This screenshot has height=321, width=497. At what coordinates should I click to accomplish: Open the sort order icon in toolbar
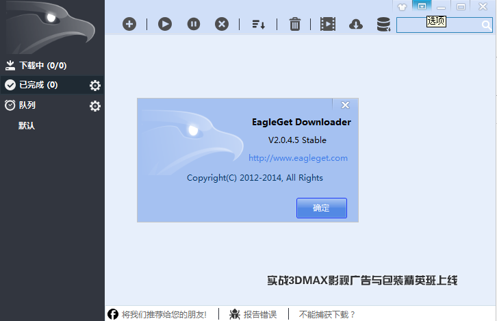coord(258,25)
